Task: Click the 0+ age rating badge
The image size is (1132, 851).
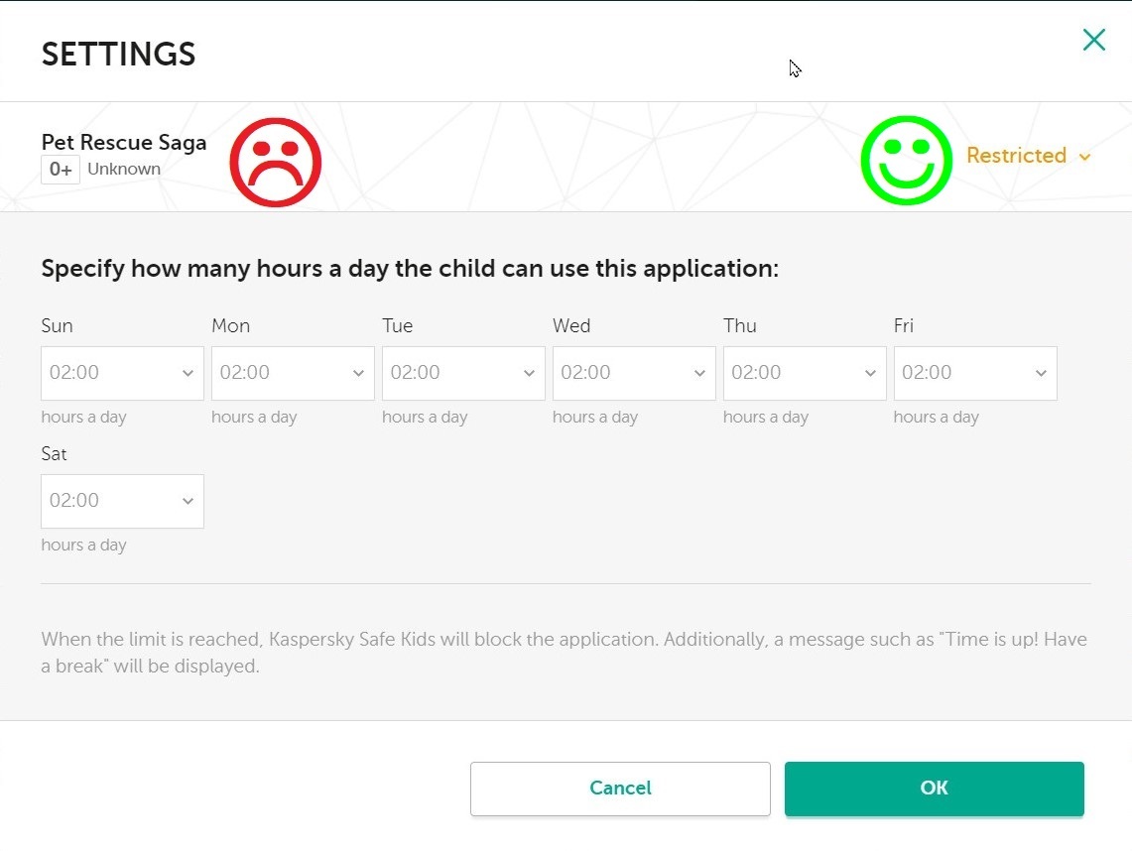Action: pyautogui.click(x=61, y=170)
